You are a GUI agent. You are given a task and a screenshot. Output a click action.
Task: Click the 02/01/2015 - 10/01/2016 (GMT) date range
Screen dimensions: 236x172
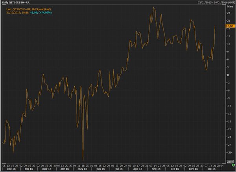click(216, 3)
